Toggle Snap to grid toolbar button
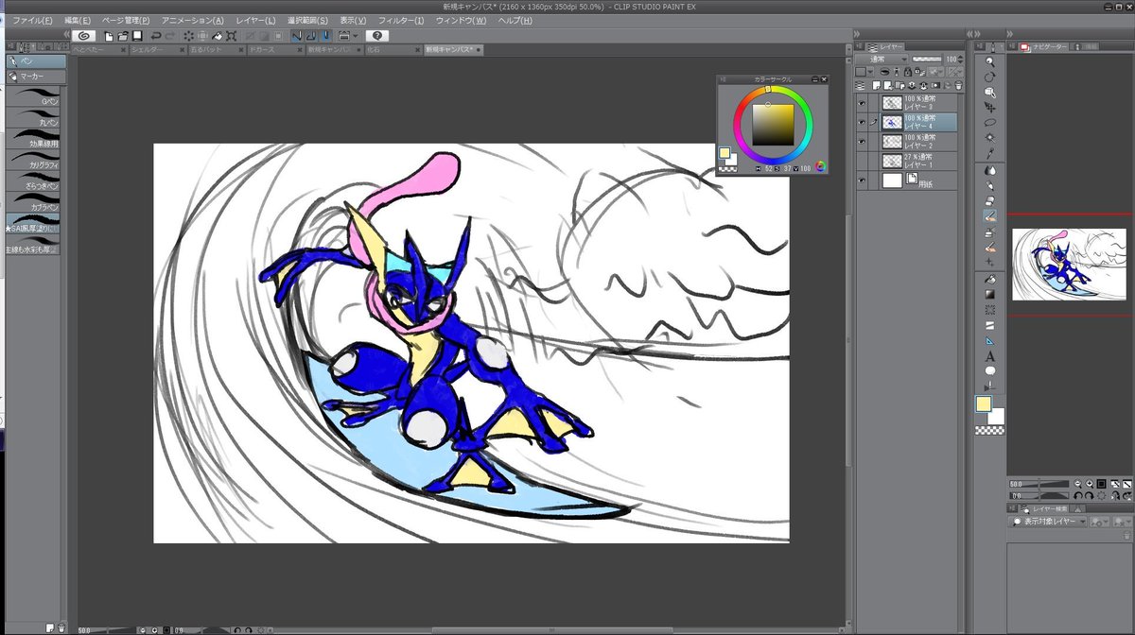Screen dimensions: 1135x635 tap(324, 36)
